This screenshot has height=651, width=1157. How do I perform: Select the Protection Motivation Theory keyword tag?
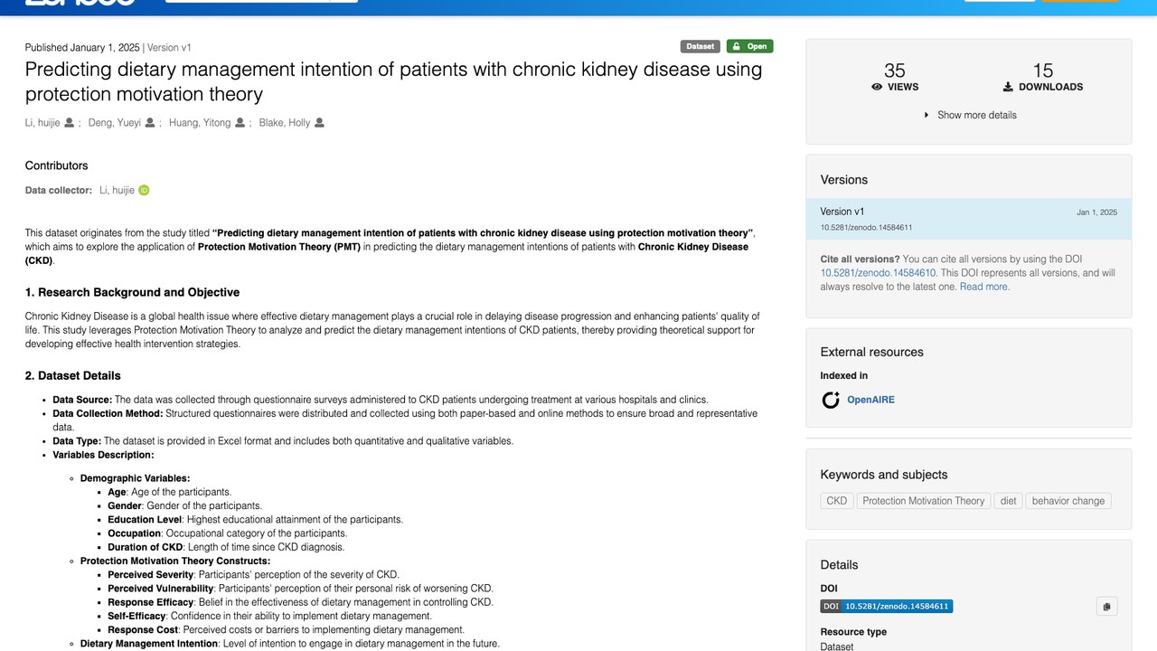click(x=923, y=501)
